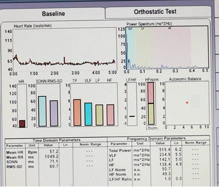Click the olive LF bar

point(99,115)
